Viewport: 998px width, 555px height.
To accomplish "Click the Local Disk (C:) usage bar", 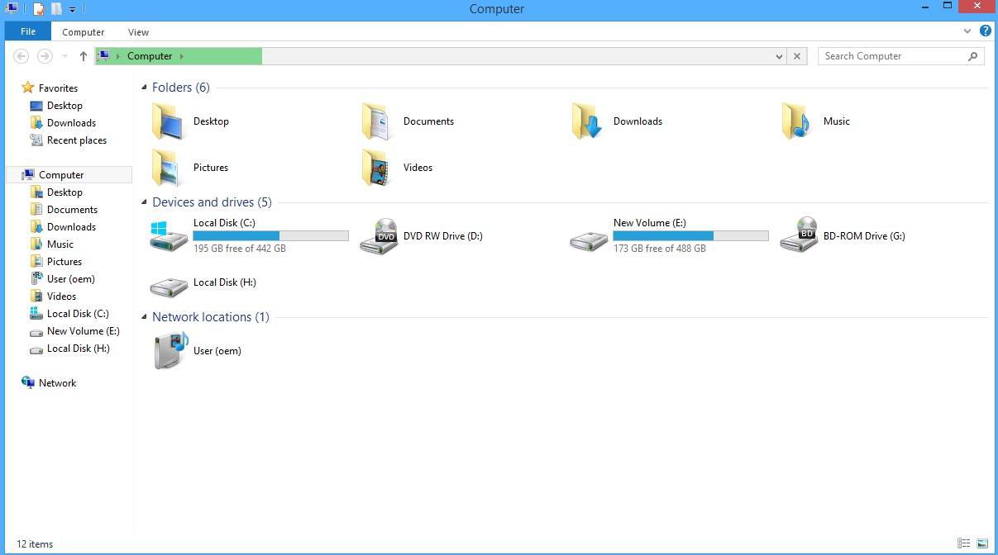I will pyautogui.click(x=270, y=236).
